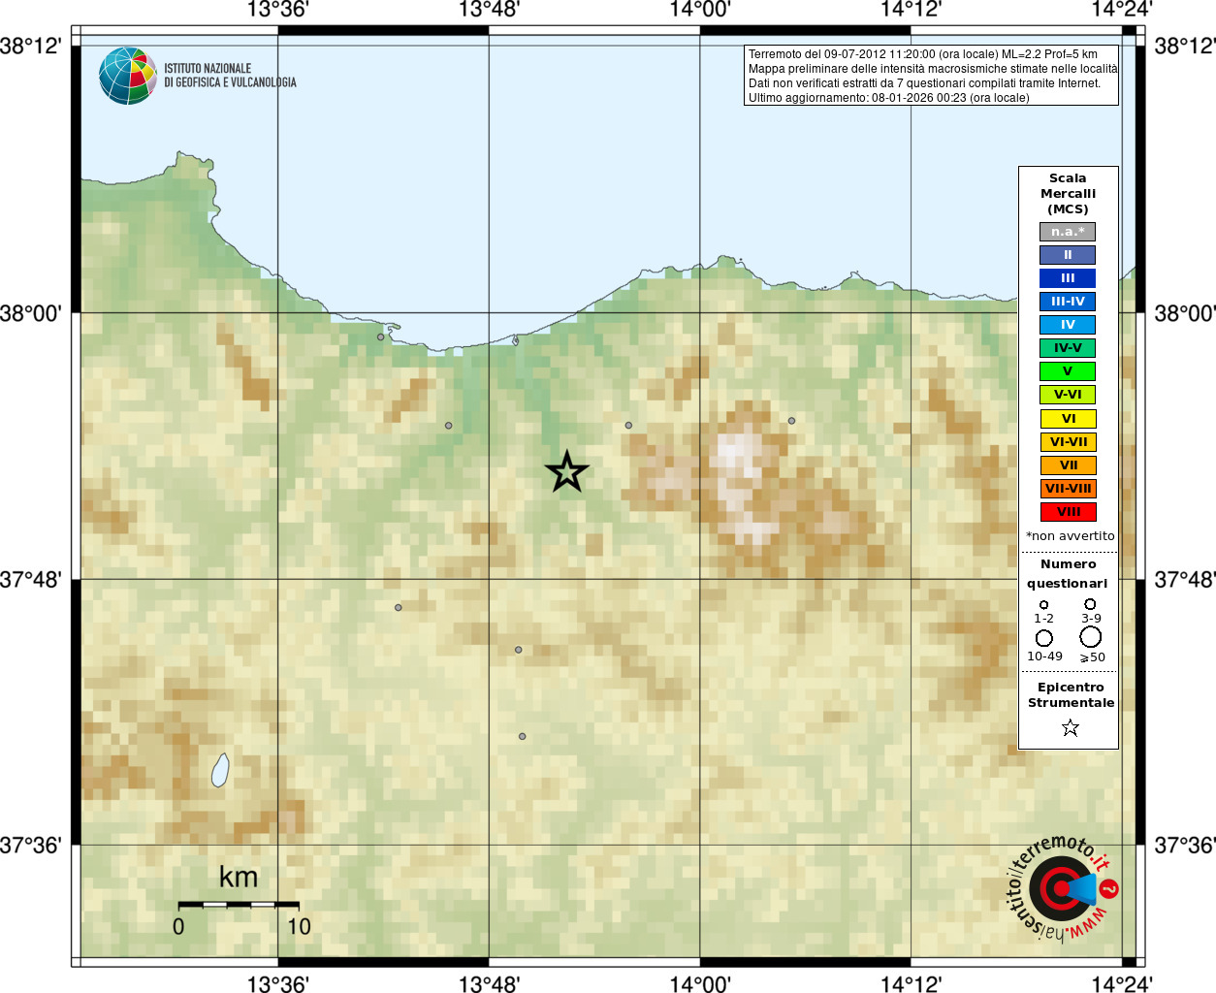1216x993 pixels.
Task: Click the '*non avvertito' legend note
Action: tap(1070, 536)
